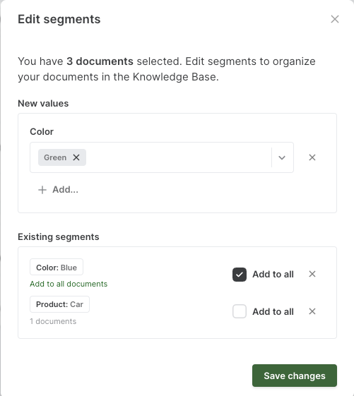Click the 'Existing segments' heading
Image resolution: width=354 pixels, height=396 pixels.
tap(59, 237)
